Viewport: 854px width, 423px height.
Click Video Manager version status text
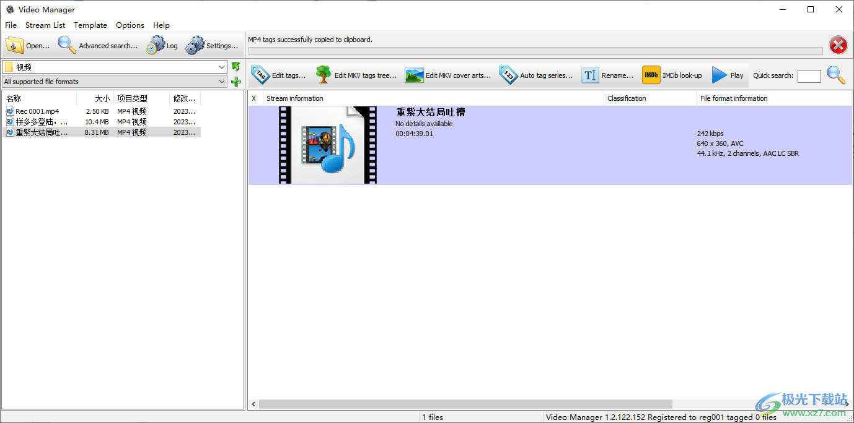661,417
